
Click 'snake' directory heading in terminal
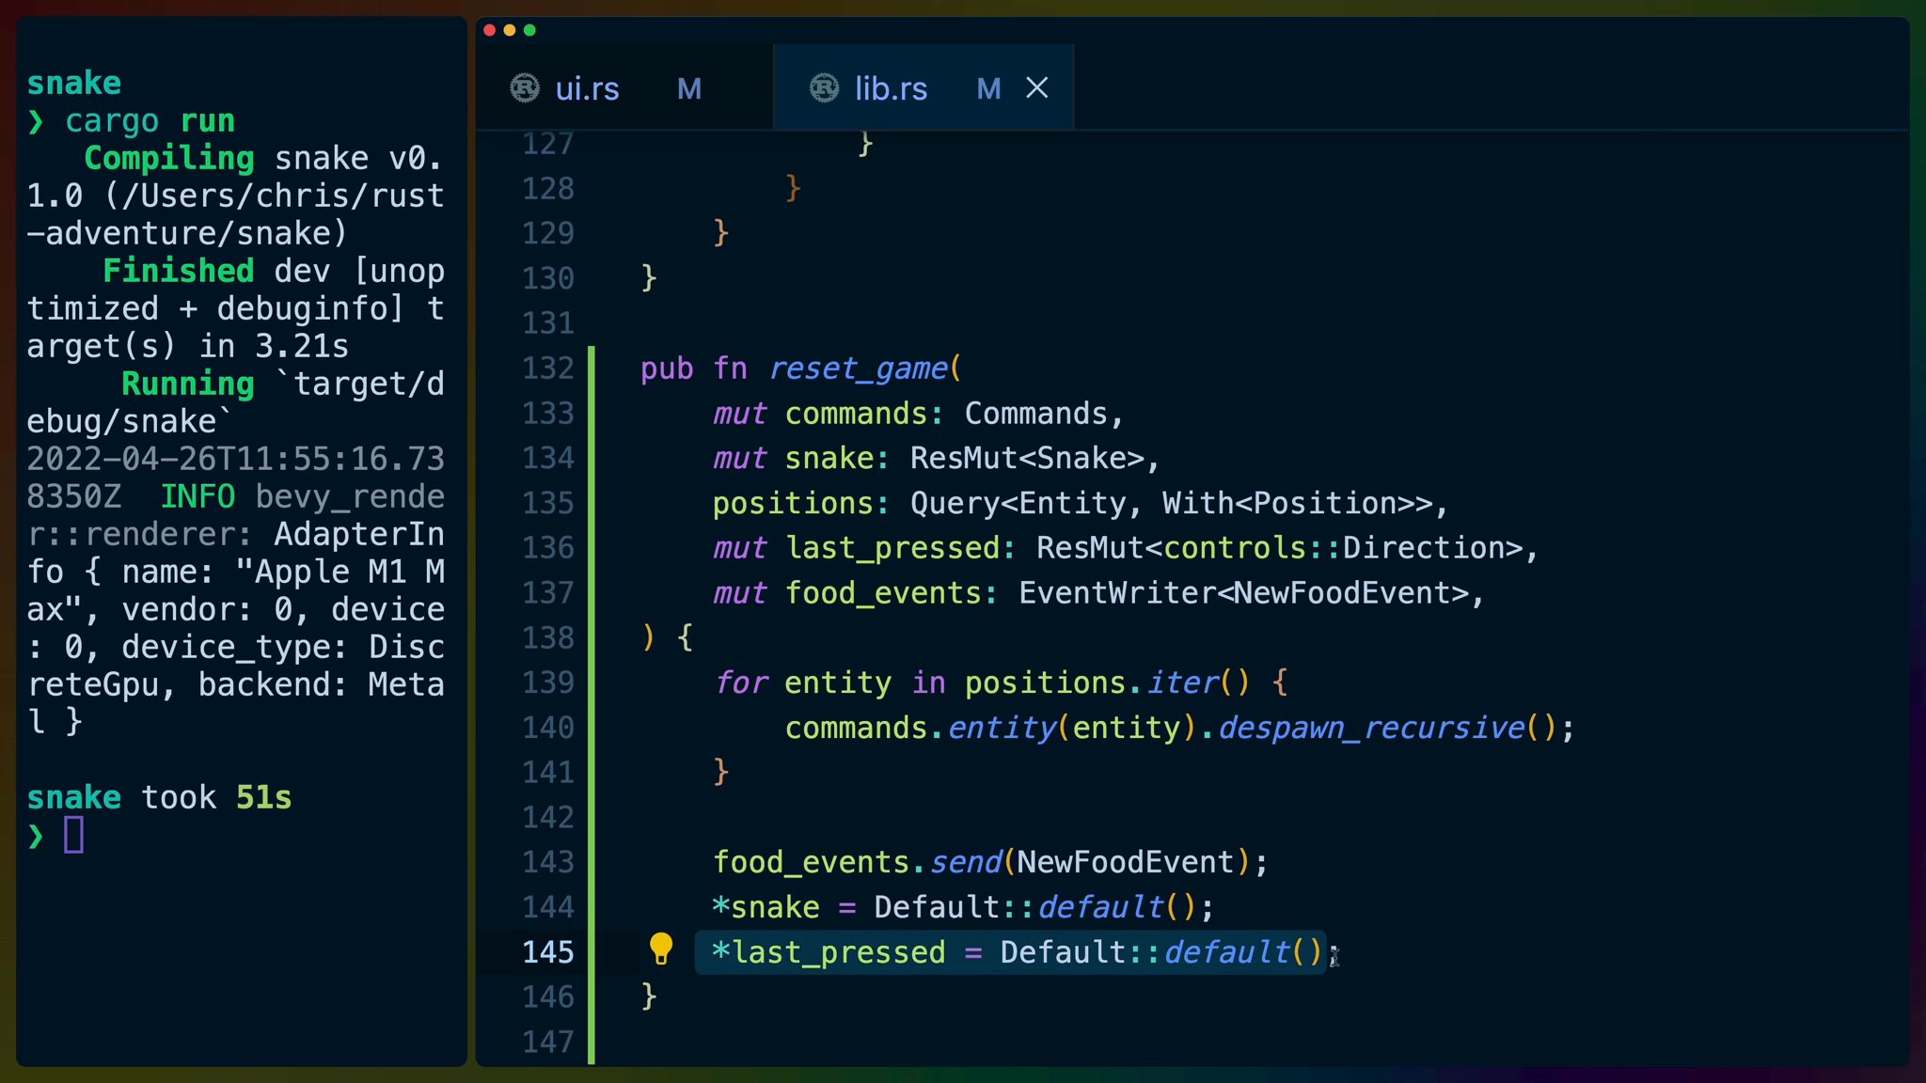pyautogui.click(x=73, y=83)
